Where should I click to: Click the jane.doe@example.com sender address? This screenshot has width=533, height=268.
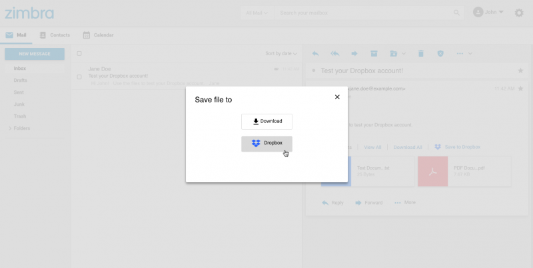pos(376,88)
